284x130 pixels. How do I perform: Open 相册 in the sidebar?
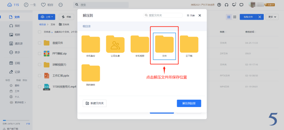pyautogui.click(x=15, y=35)
